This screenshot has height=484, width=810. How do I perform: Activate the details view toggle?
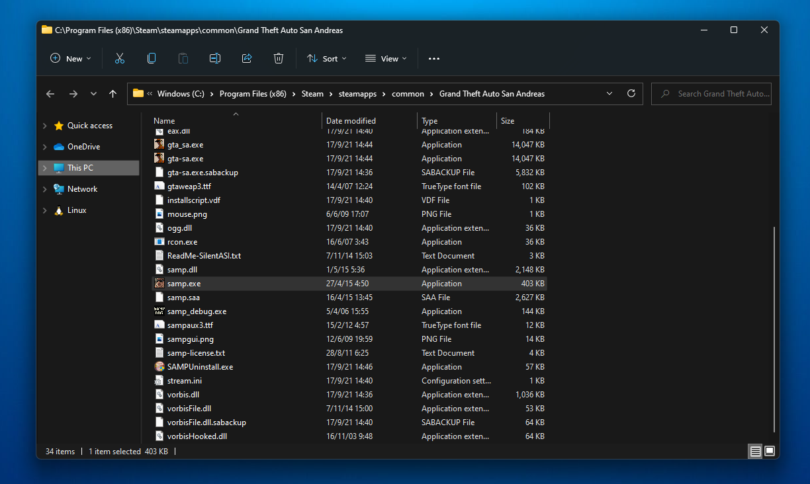755,451
